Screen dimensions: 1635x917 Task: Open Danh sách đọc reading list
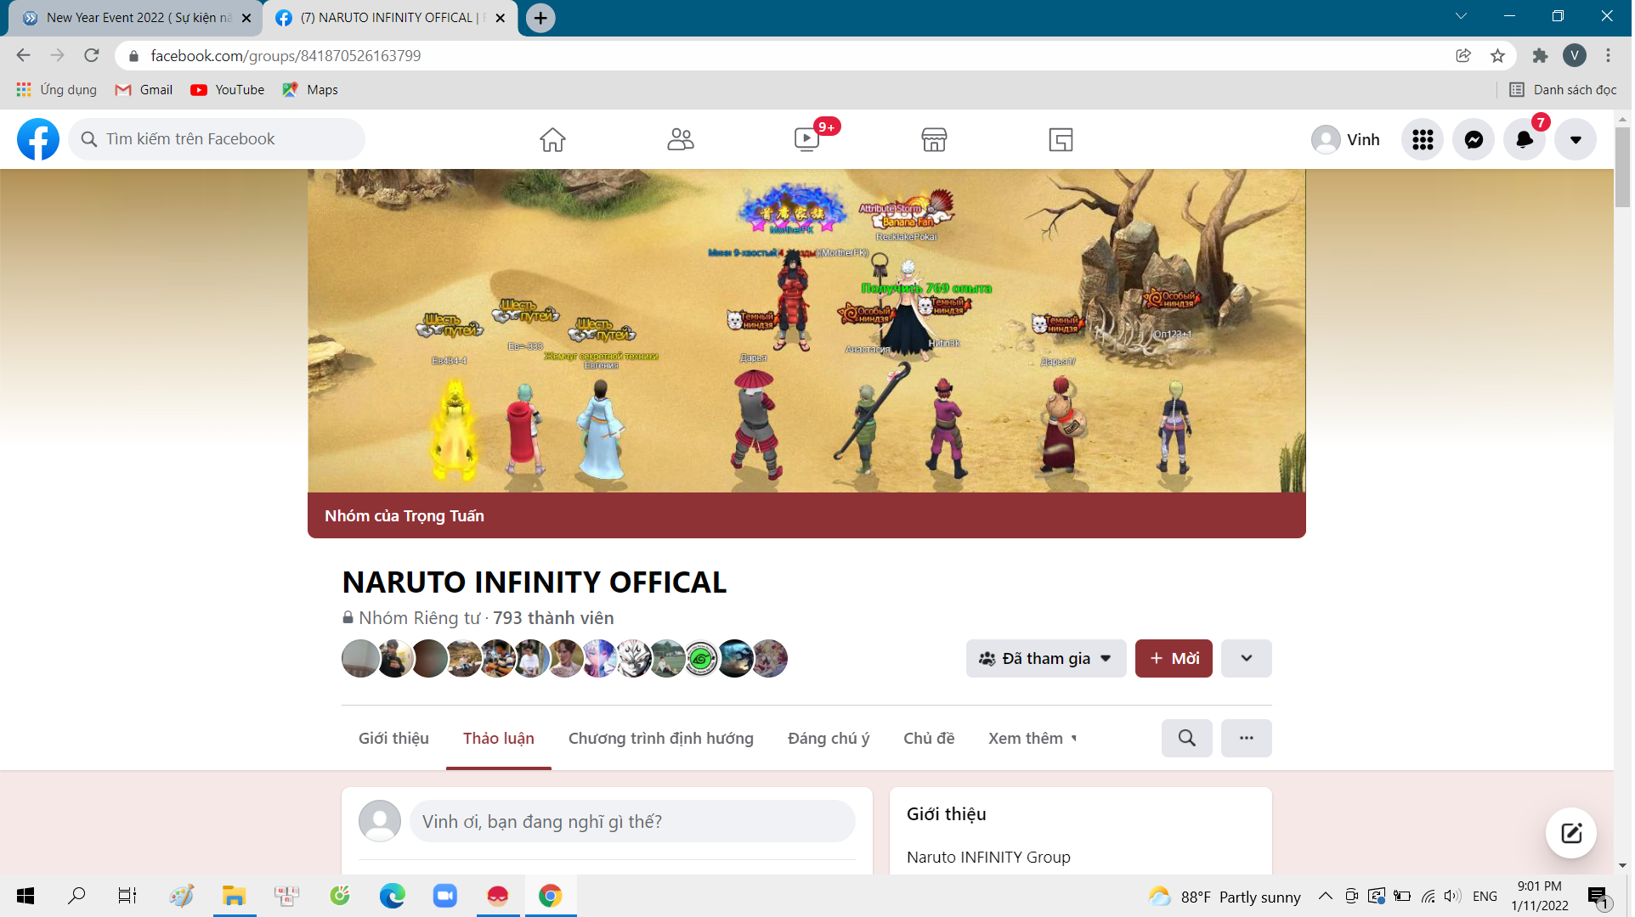click(x=1563, y=90)
